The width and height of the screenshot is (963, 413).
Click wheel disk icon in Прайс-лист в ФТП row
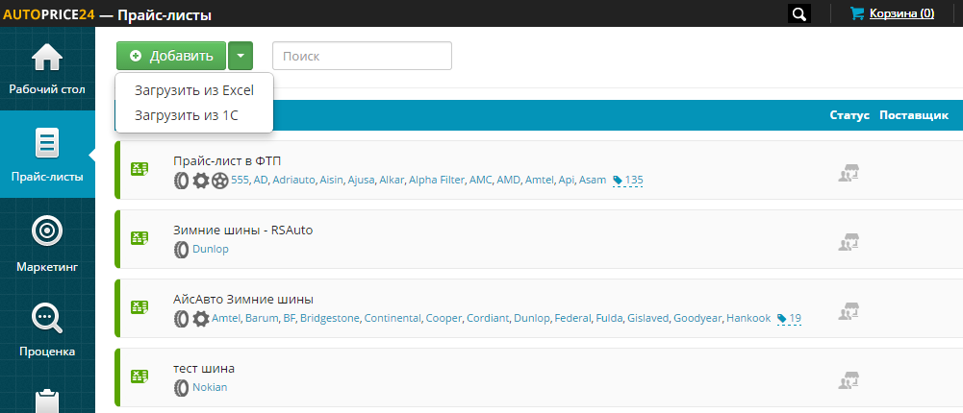tap(220, 181)
